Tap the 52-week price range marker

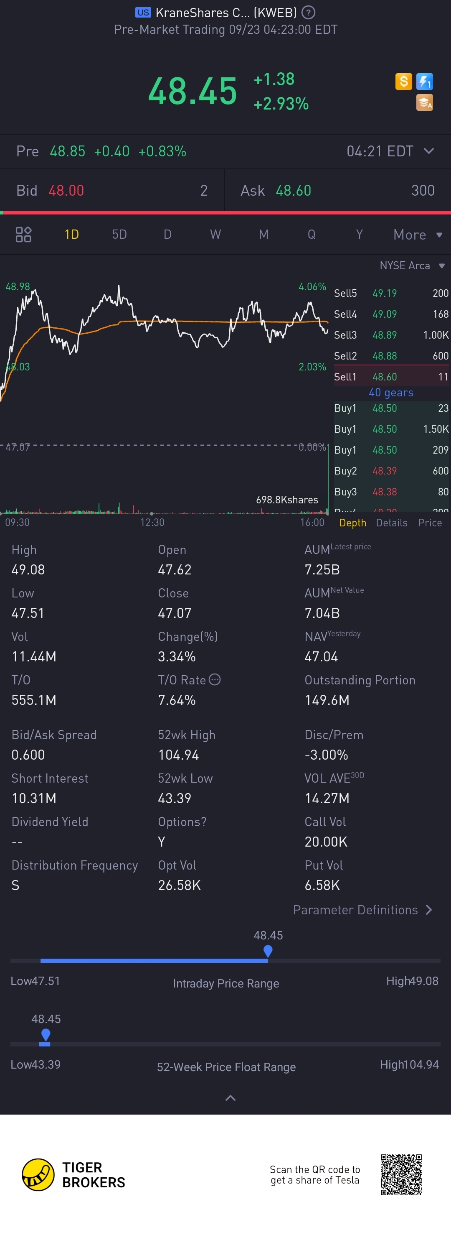click(x=46, y=1035)
